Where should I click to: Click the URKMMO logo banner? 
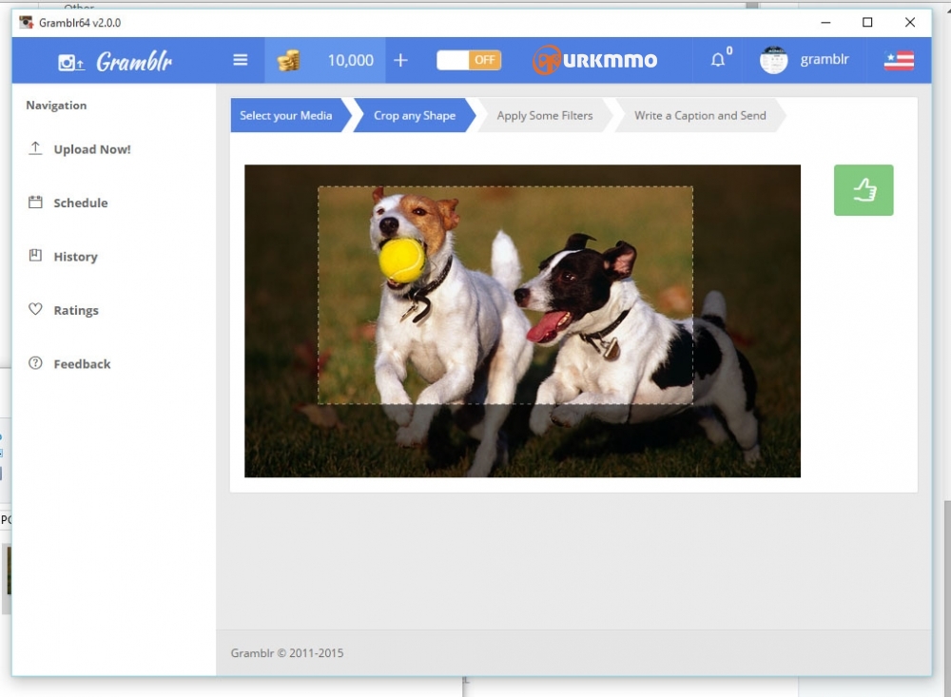(595, 60)
